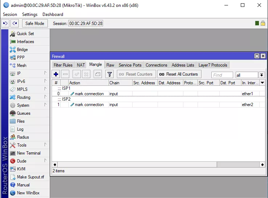Switch to the Connections tab

coord(157,65)
